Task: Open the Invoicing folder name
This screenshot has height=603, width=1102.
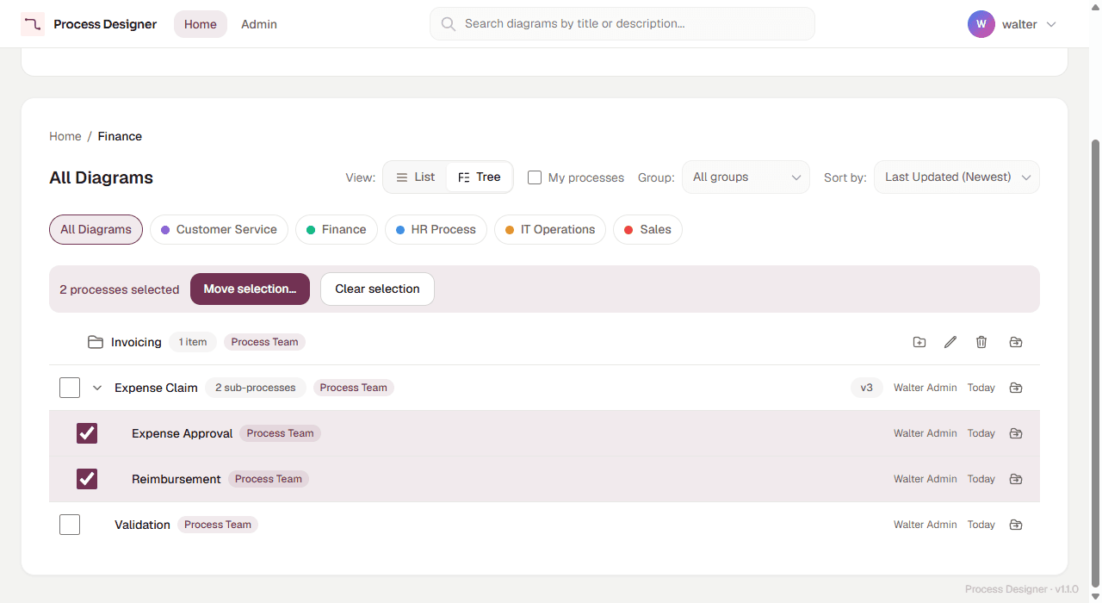Action: tap(136, 342)
